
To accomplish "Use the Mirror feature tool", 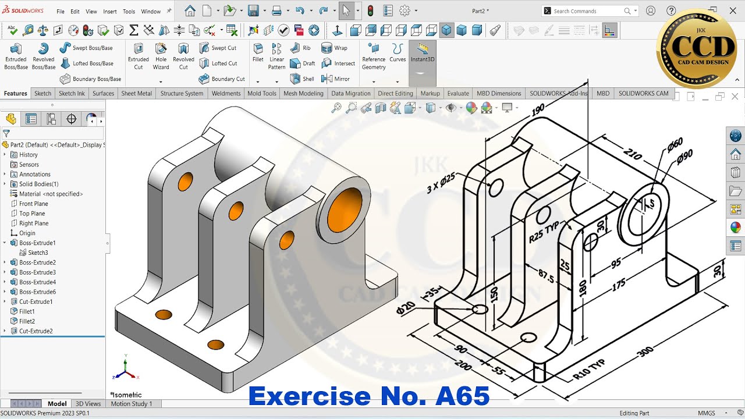I will 336,79.
